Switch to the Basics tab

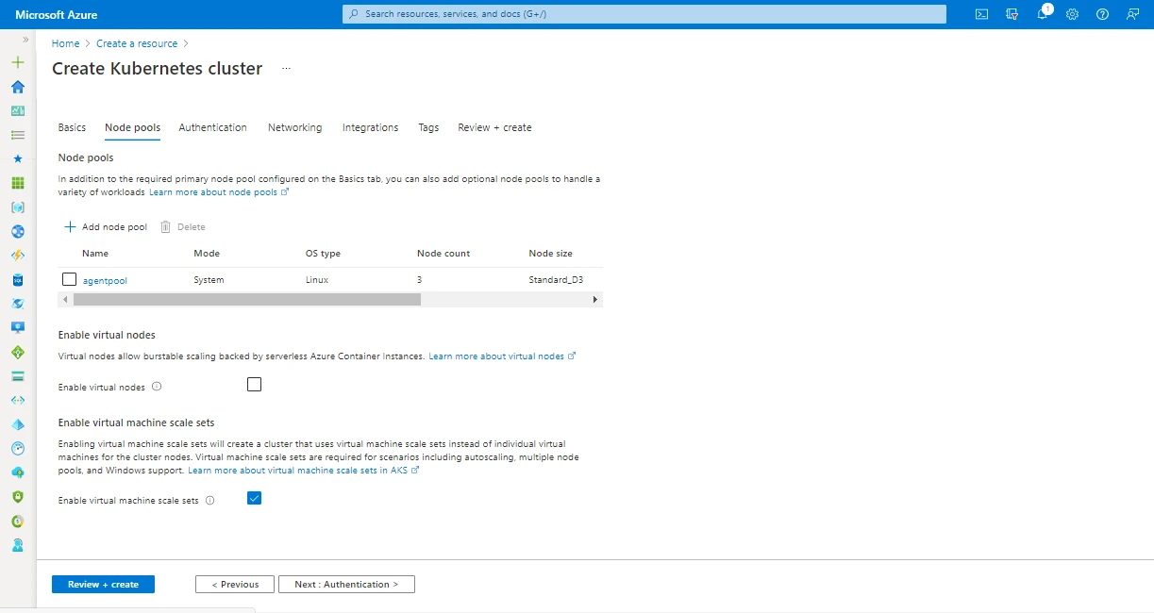(72, 127)
